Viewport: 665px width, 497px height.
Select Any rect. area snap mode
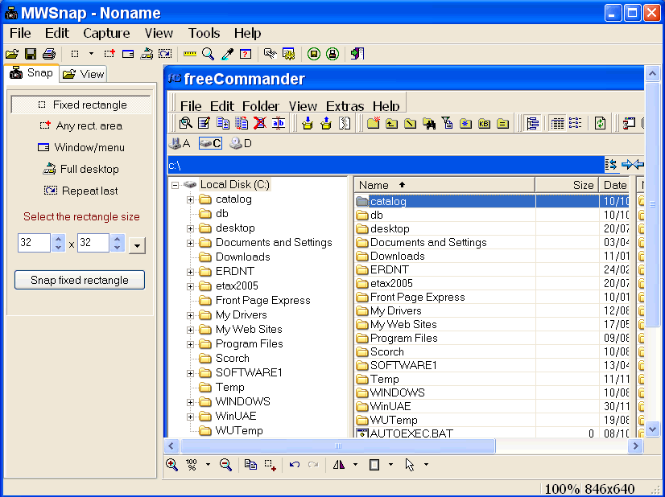(81, 125)
